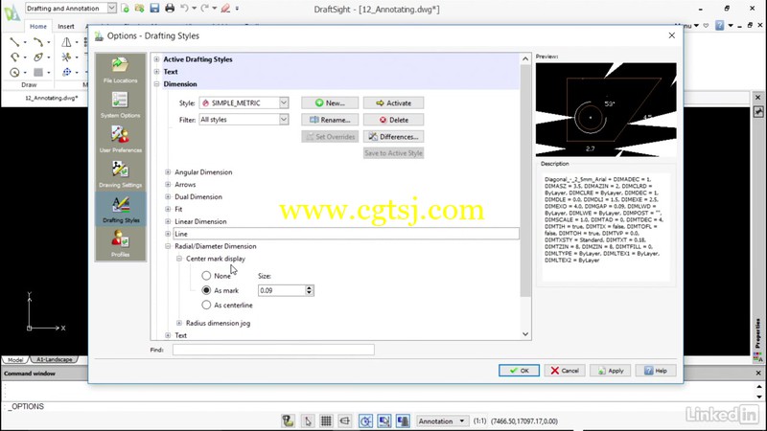Click the Save floppy disk icon

pos(154,9)
